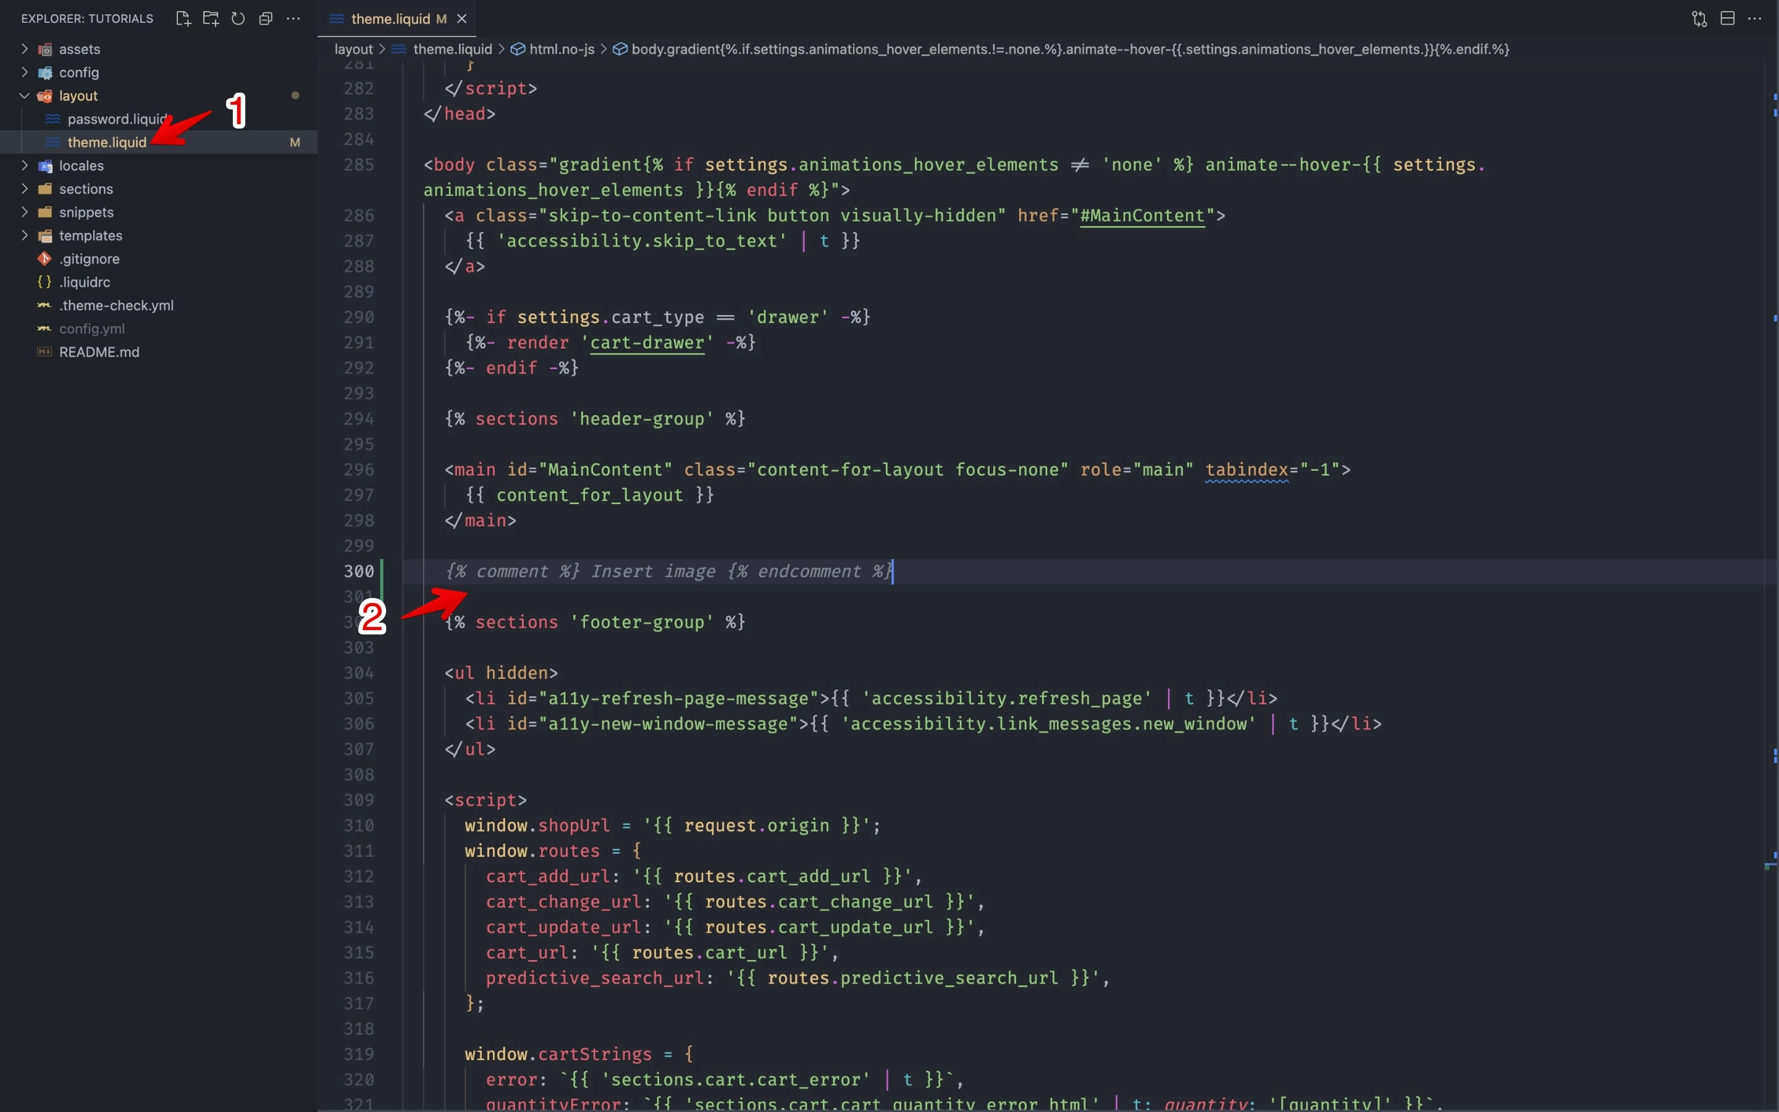Open the changes compare icon in the editor toolbar

[1699, 19]
